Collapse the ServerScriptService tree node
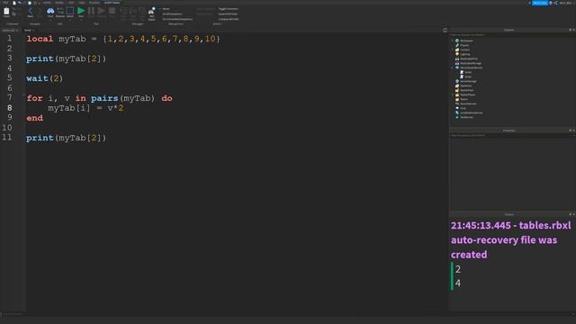The width and height of the screenshot is (576, 324). point(453,67)
